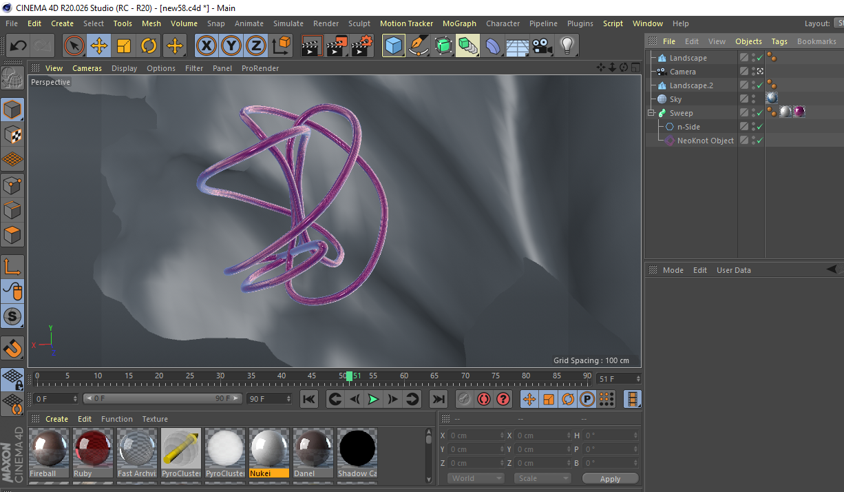
Task: Click the Viewport Solo S icon
Action: 12,316
